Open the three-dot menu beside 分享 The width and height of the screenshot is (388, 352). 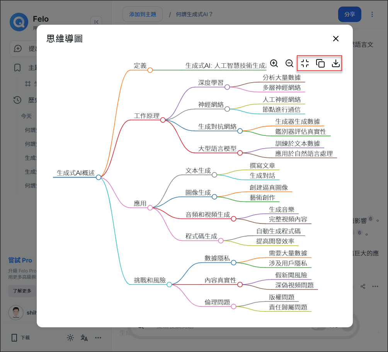(x=372, y=14)
